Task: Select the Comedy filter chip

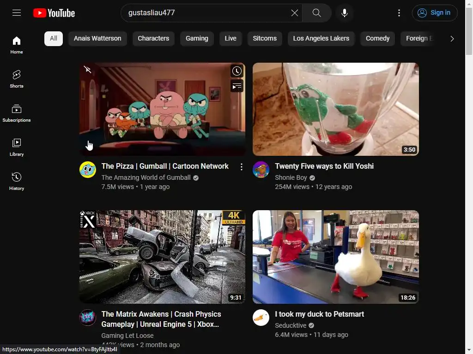Action: click(x=377, y=39)
